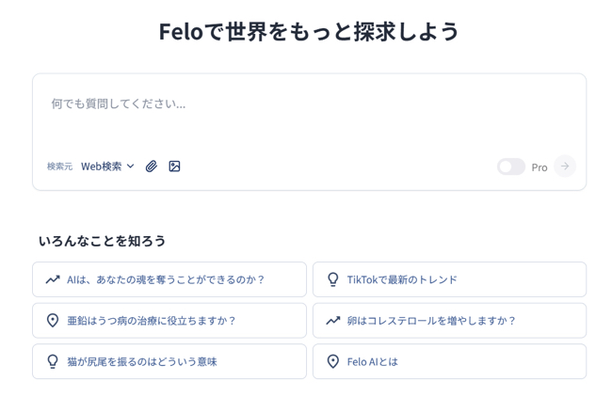Viewport: 612px width, 397px height.
Task: Click the trending icon beside the egg cholesterol question
Action: tap(332, 321)
